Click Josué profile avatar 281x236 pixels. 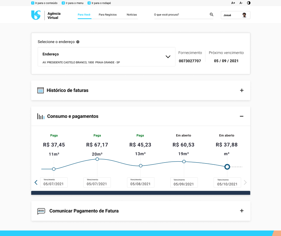click(244, 15)
